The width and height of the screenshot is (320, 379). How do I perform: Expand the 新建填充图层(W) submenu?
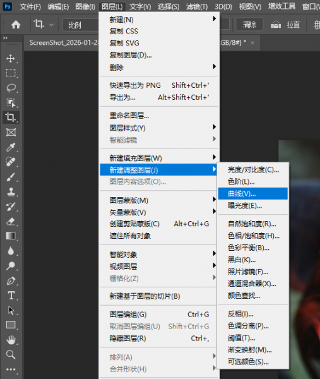click(x=160, y=158)
